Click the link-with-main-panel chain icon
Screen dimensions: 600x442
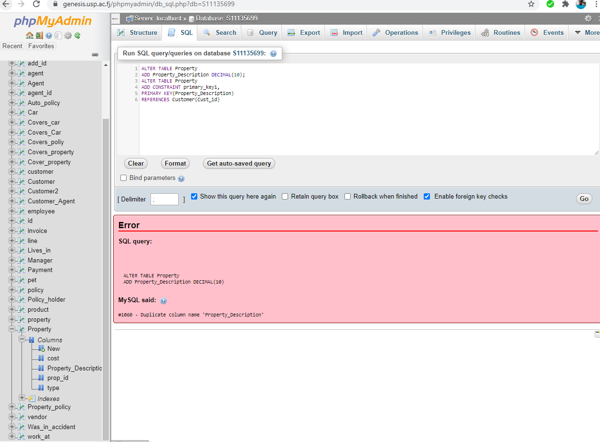click(x=95, y=55)
